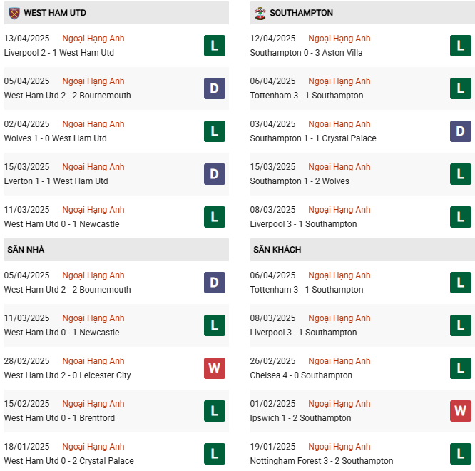Open Ngoại Hạng Anh link dated 28/02/2025
This screenshot has width=475, height=471.
coord(93,361)
